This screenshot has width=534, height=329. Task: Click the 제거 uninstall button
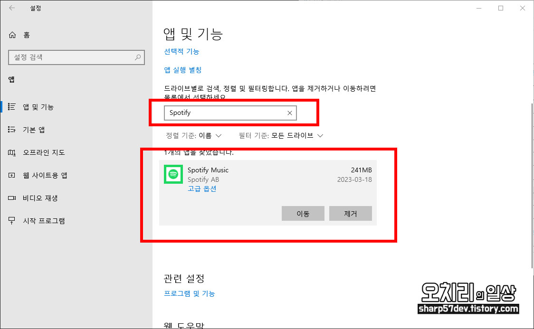[351, 213]
